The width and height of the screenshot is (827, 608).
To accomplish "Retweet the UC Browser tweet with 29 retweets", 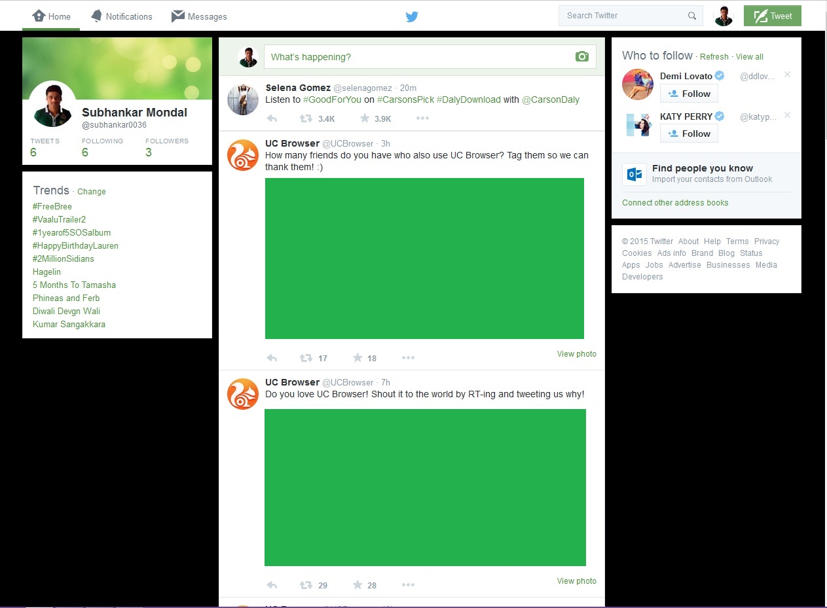I will [306, 585].
